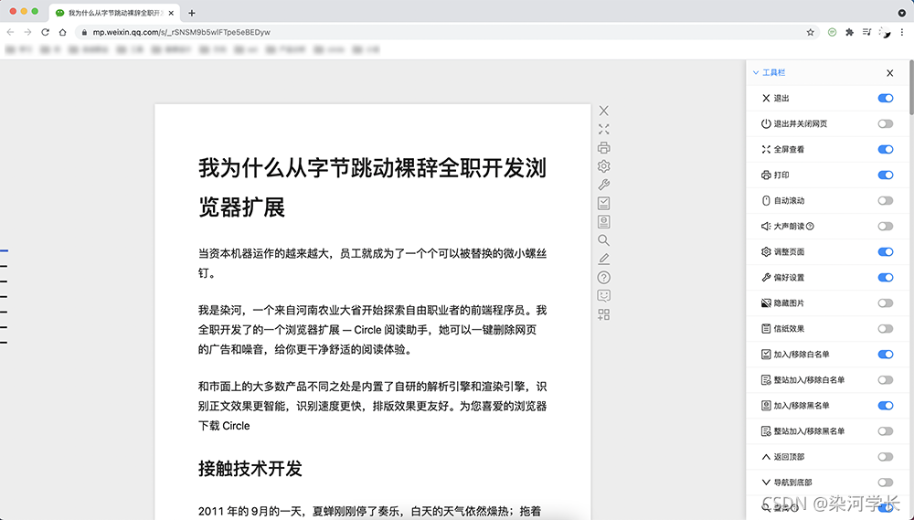The width and height of the screenshot is (914, 520).
Task: Open a new tab with the plus button
Action: [x=192, y=13]
